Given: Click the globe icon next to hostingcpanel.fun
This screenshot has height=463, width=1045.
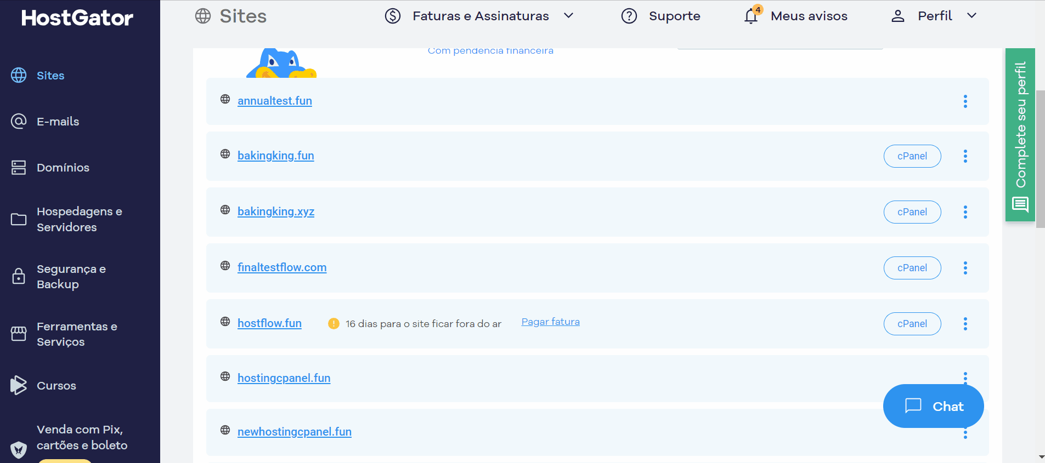Looking at the screenshot, I should (225, 376).
